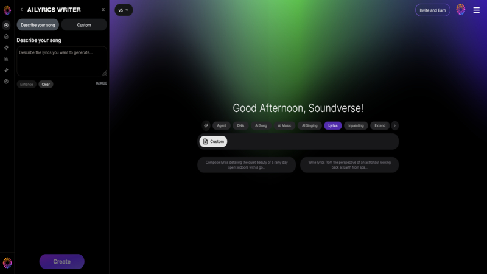This screenshot has width=487, height=274.
Task: Open the Explore compass sidebar icon
Action: 6,82
